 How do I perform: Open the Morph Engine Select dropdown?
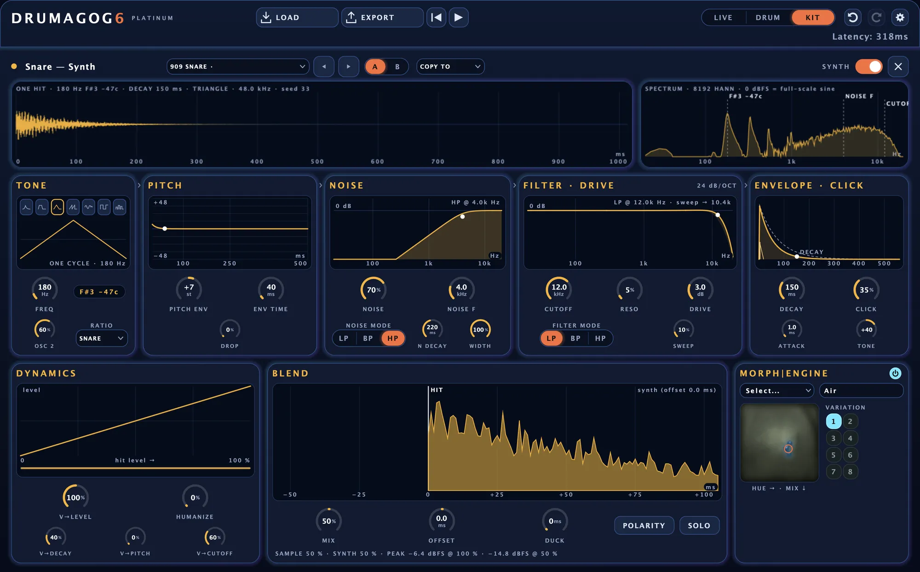pos(777,391)
